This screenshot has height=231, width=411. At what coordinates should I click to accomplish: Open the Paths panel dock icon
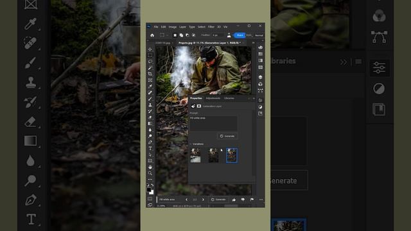[x=260, y=90]
